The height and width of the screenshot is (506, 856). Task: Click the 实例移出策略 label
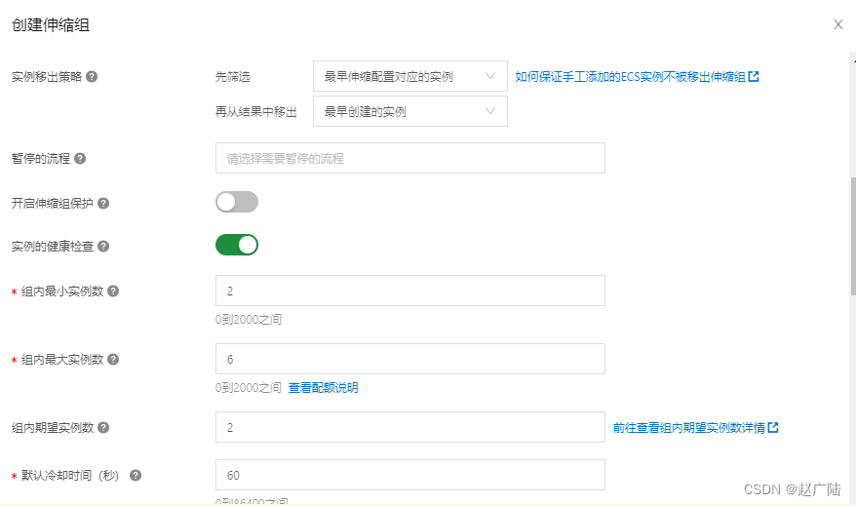(x=47, y=76)
